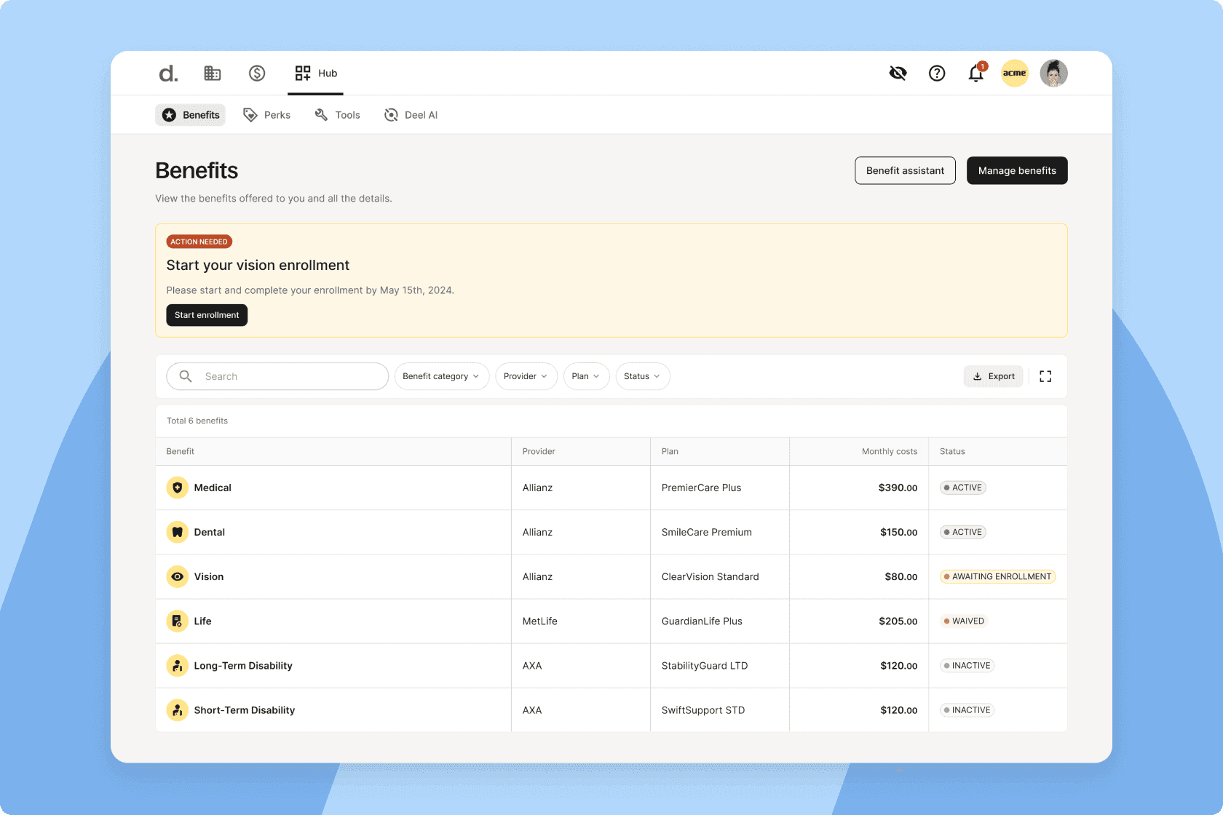The image size is (1223, 815).
Task: Click the Export button
Action: 994,376
